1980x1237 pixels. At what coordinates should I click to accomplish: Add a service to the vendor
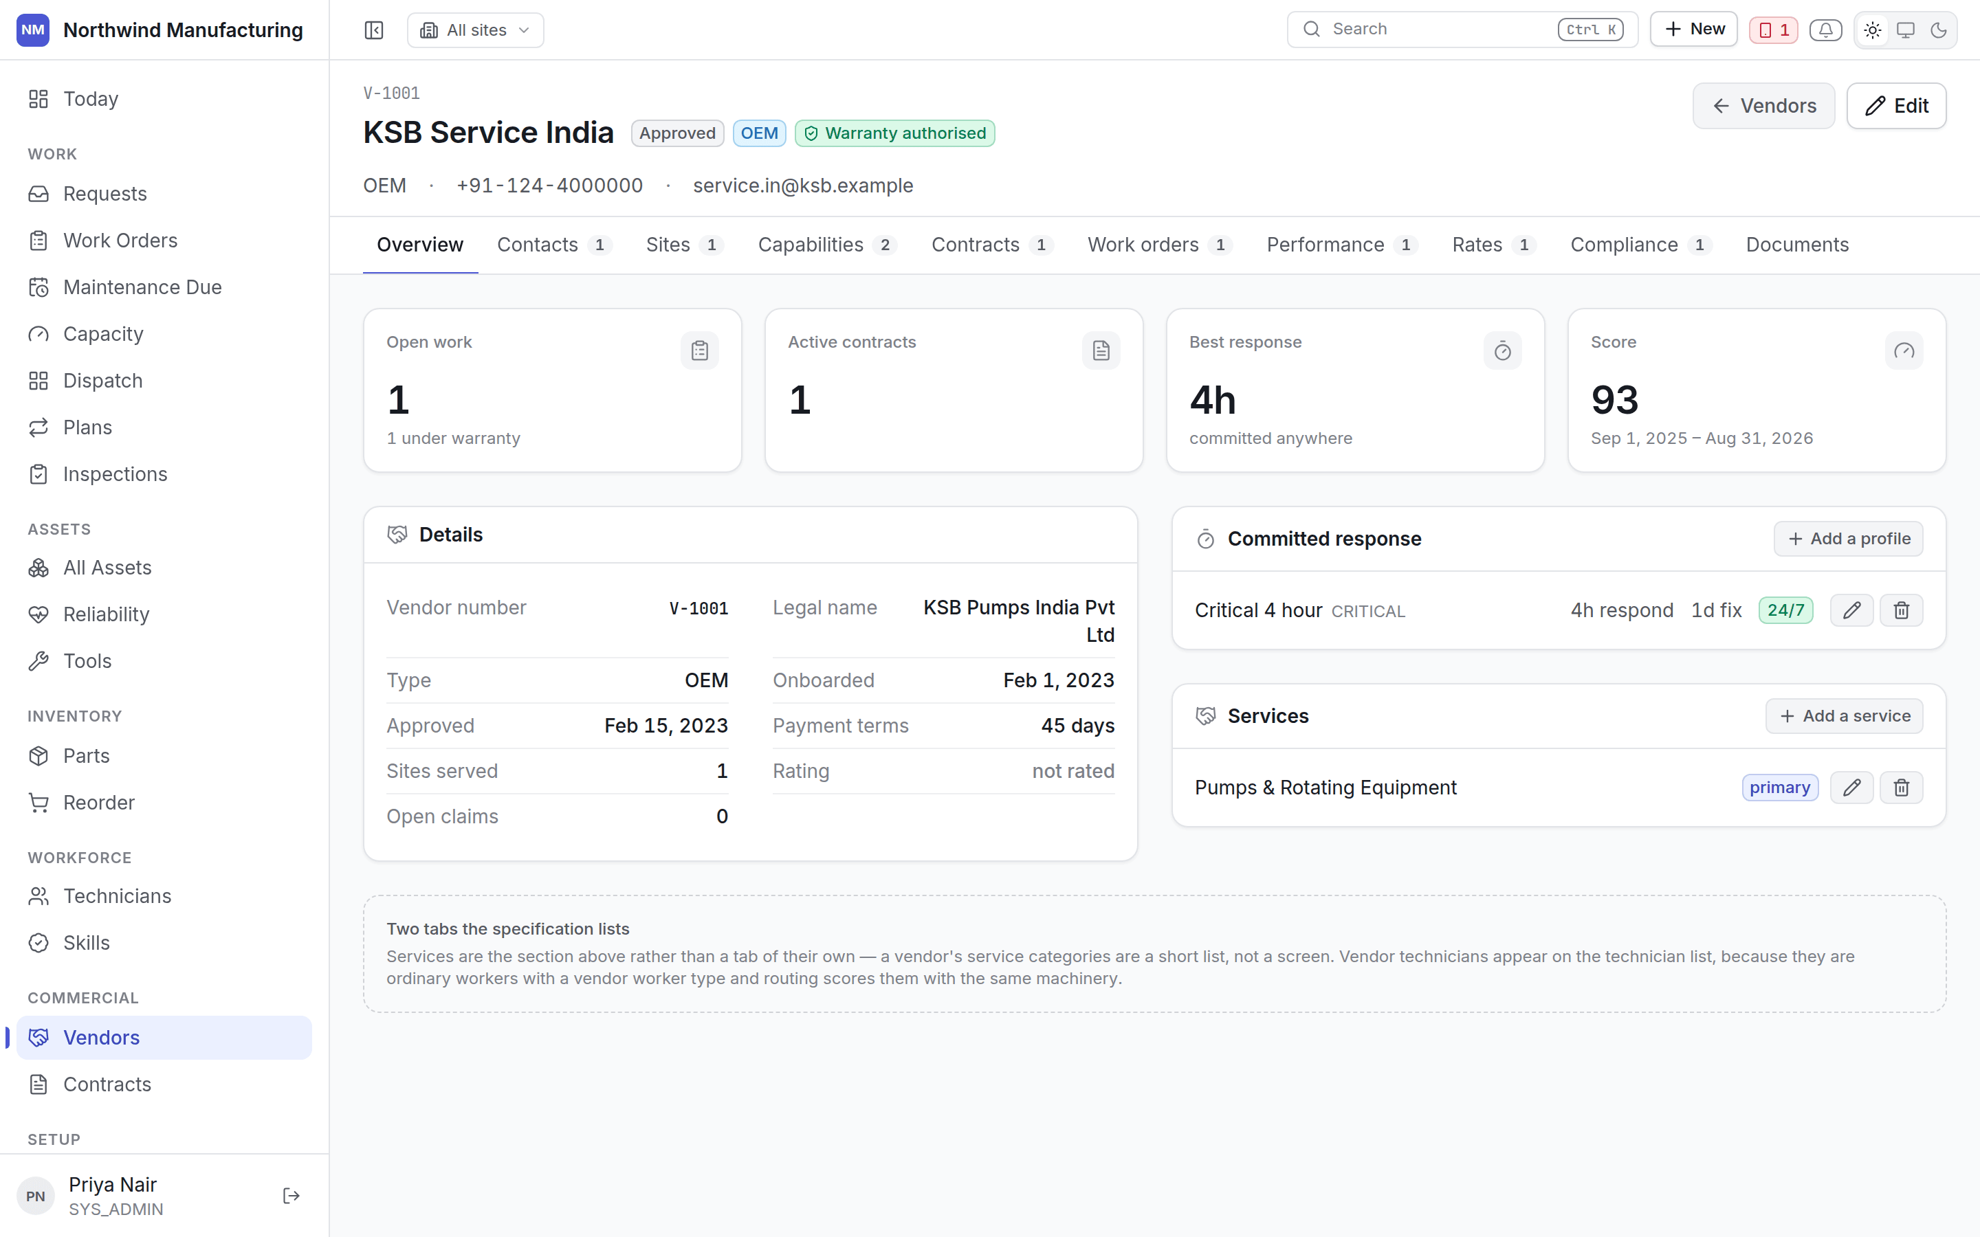click(x=1844, y=716)
